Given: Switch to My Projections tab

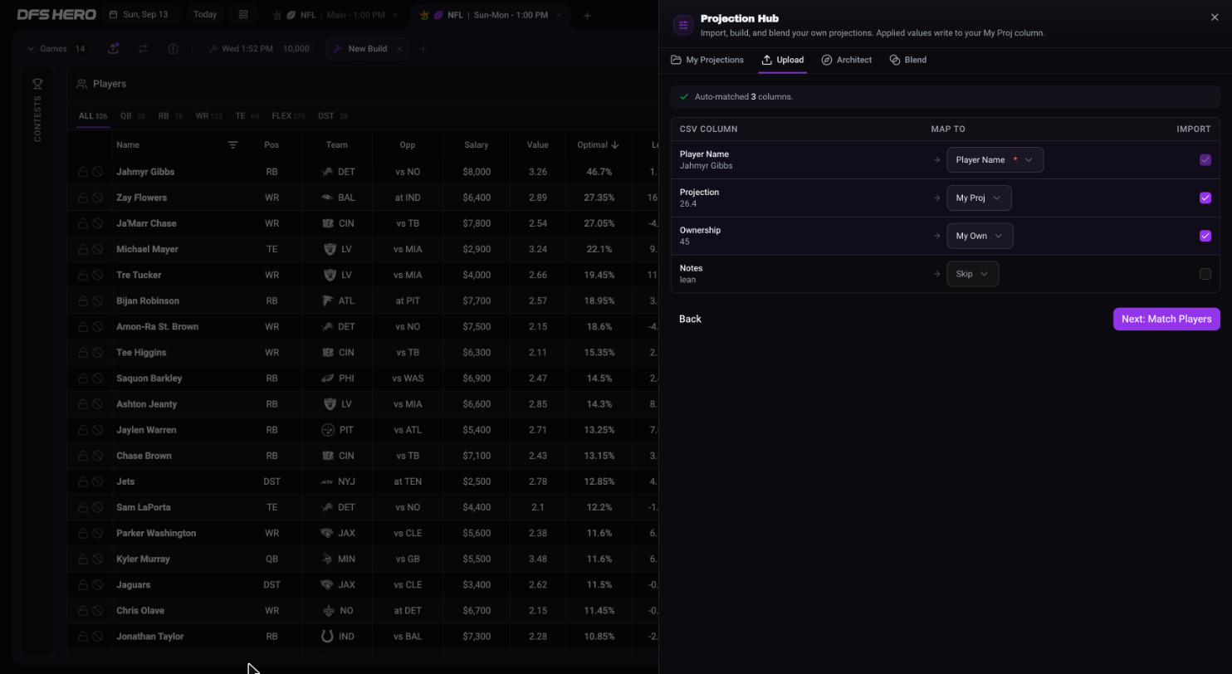Looking at the screenshot, I should click(x=707, y=60).
